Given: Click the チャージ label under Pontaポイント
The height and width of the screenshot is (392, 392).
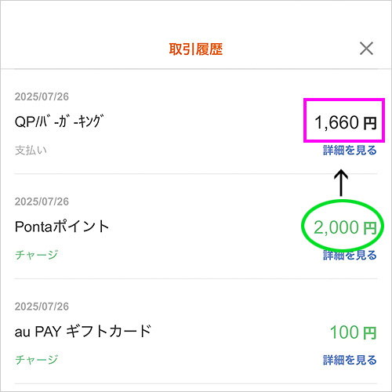Looking at the screenshot, I should (x=36, y=255).
